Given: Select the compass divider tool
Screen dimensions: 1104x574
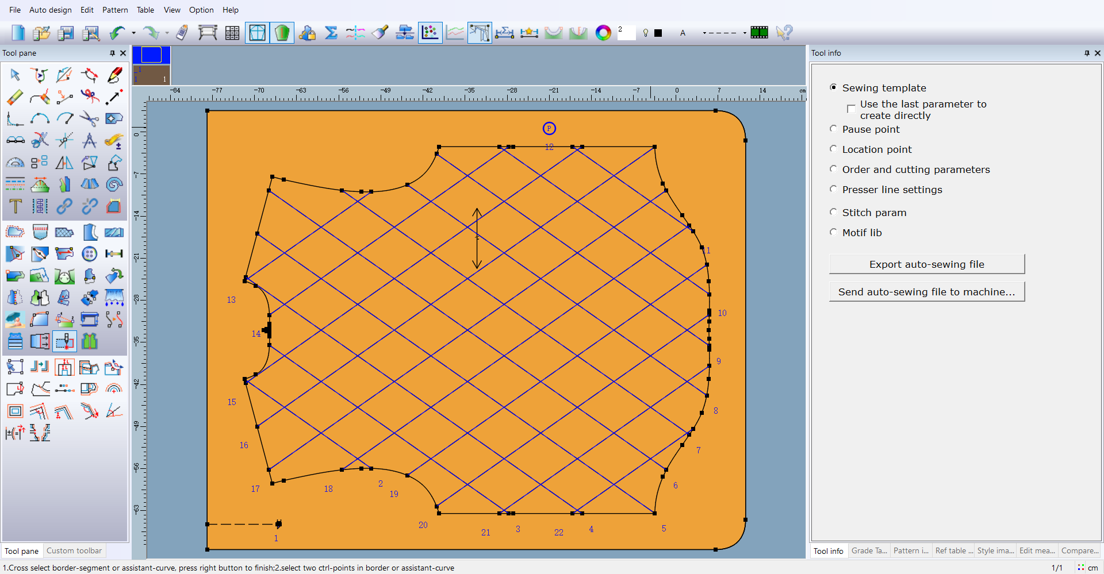Looking at the screenshot, I should pos(89,140).
